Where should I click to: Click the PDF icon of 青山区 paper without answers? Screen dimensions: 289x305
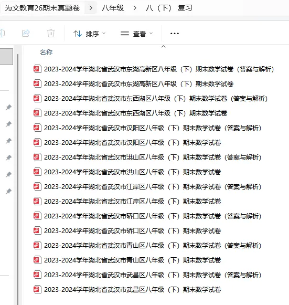[37, 260]
